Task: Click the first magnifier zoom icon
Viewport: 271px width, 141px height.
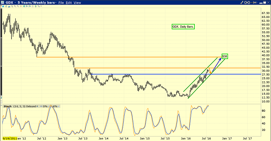Action: pyautogui.click(x=15, y=6)
